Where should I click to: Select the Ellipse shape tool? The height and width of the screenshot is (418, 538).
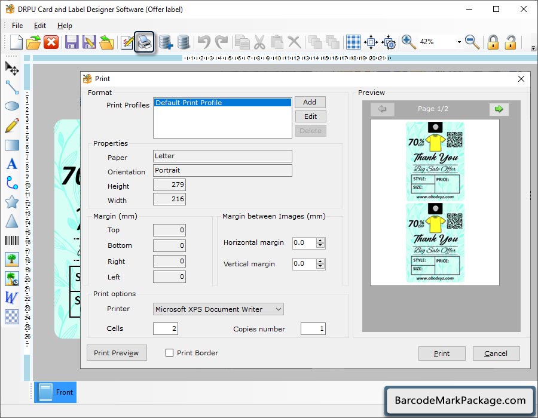click(x=12, y=106)
